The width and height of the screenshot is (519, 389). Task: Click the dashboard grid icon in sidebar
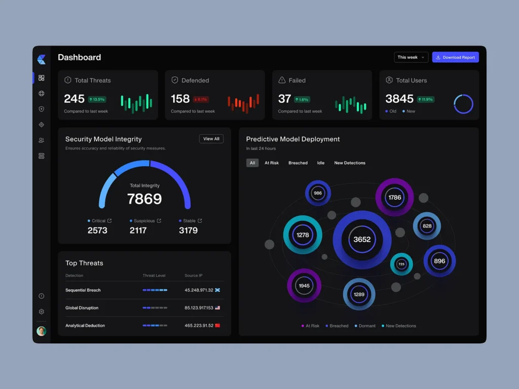click(42, 78)
